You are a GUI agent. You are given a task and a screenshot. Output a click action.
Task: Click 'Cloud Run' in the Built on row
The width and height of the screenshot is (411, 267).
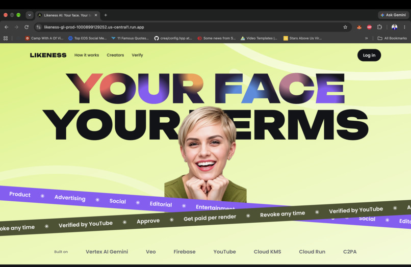312,252
